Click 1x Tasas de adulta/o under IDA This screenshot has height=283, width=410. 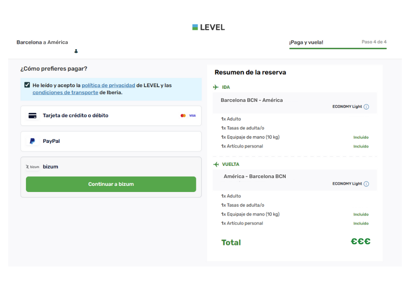pos(243,128)
